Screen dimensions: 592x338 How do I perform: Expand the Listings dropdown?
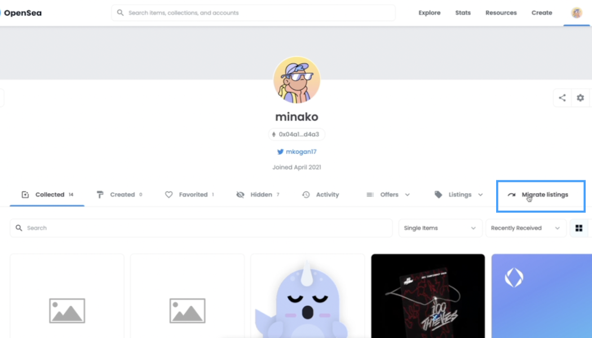pos(459,195)
